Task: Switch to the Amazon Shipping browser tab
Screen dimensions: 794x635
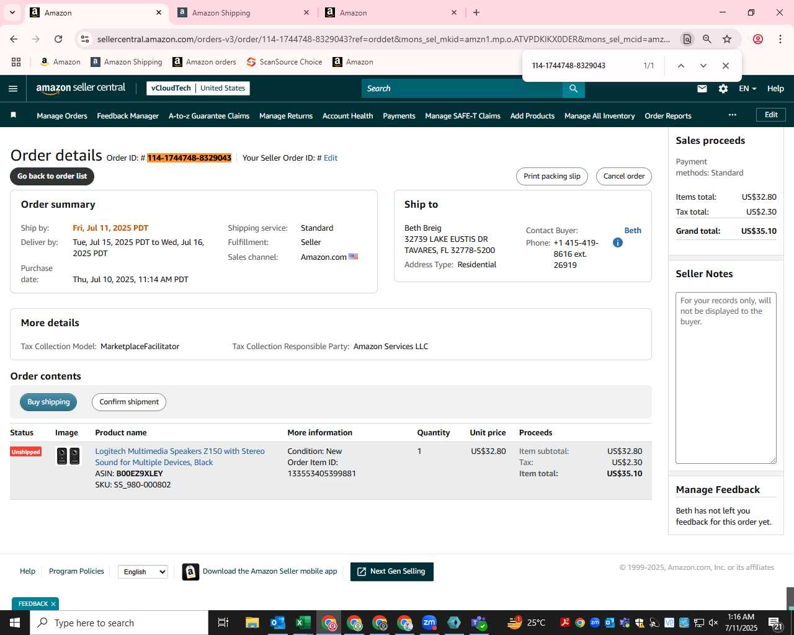Action: point(244,12)
